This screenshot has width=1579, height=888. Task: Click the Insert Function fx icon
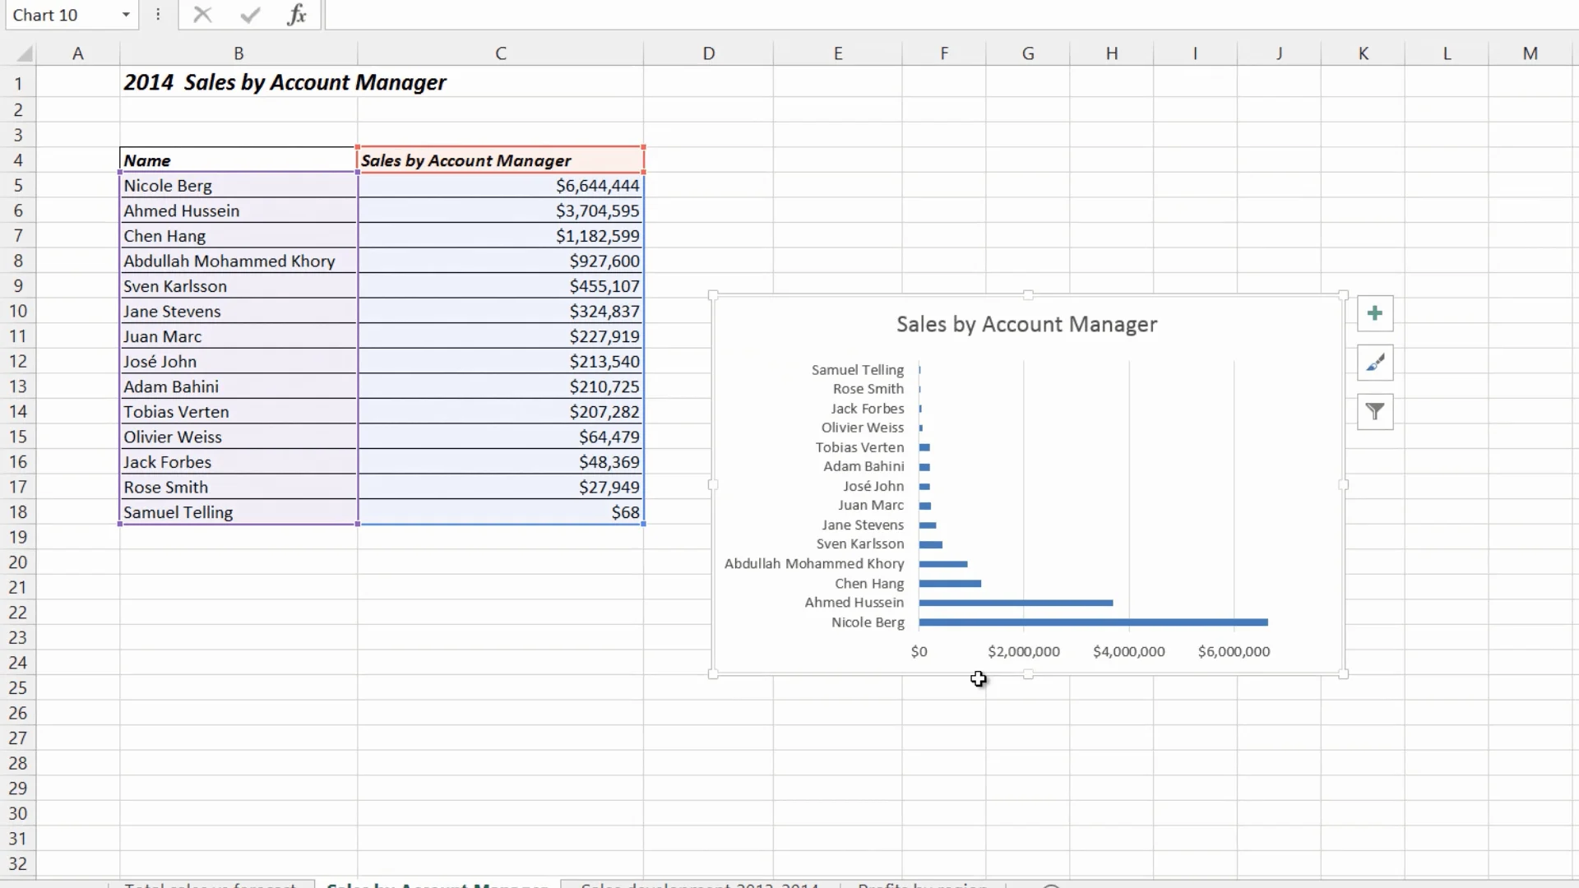click(297, 15)
